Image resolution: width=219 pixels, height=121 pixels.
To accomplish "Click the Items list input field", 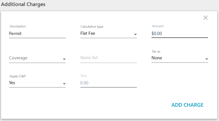I will 108,58.
